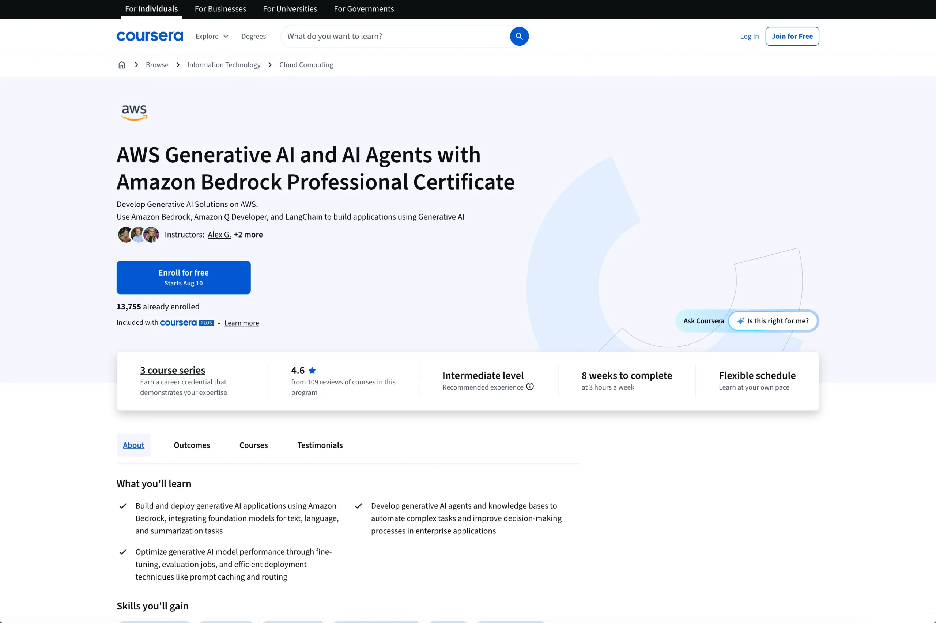Click the Log In link
Screen dimensions: 936x623
pyautogui.click(x=749, y=36)
